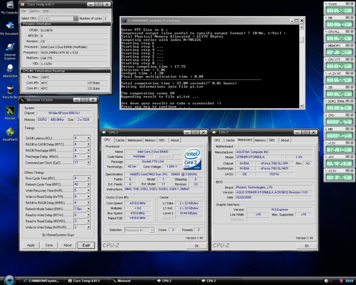Open settings icon on the +12V gadget

coord(347,143)
